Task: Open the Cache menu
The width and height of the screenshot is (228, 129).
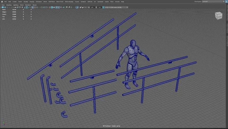Action: pos(107,2)
